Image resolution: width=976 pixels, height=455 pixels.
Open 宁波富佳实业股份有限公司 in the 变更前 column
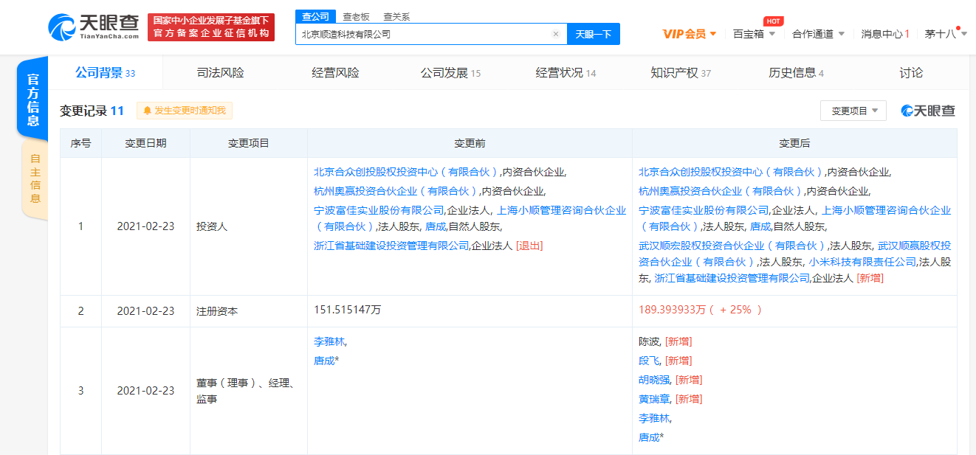pyautogui.click(x=379, y=210)
